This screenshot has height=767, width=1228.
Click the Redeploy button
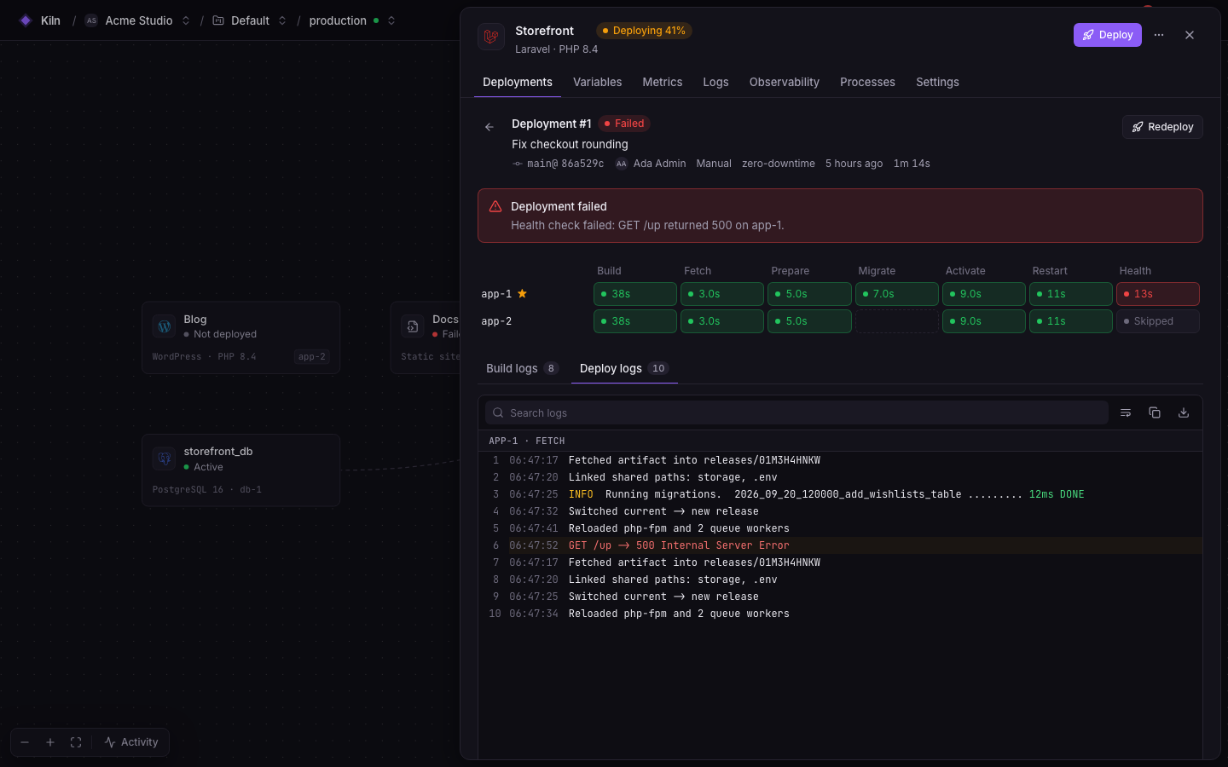pos(1162,127)
